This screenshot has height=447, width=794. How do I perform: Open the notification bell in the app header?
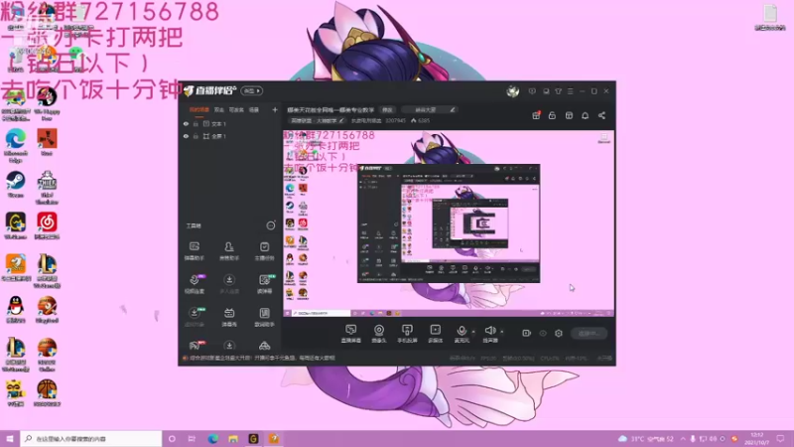tap(585, 115)
